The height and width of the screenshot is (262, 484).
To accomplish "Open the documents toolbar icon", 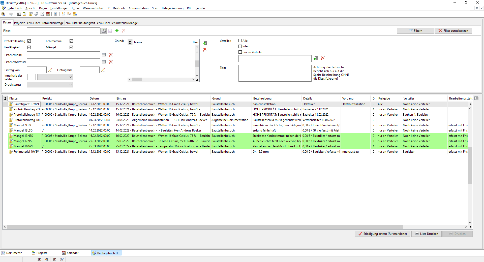I will [x=42, y=14].
